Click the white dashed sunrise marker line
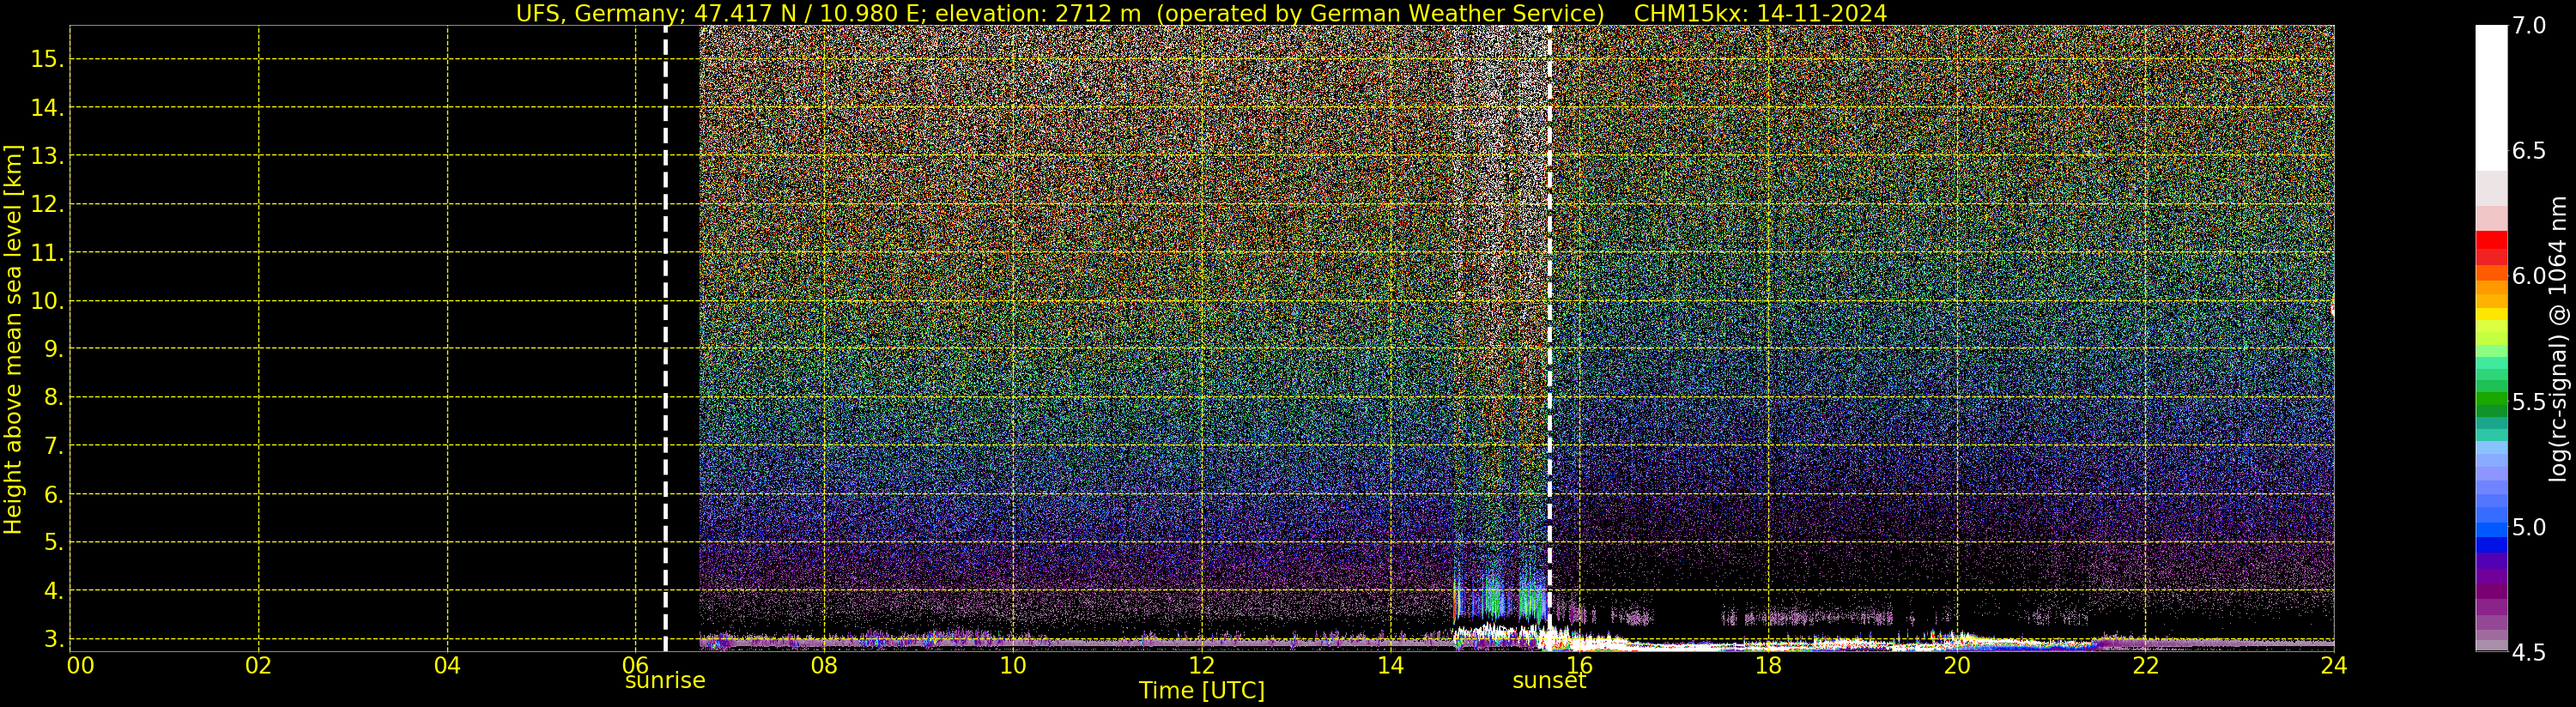Viewport: 2576px width, 707px height. coord(665,338)
